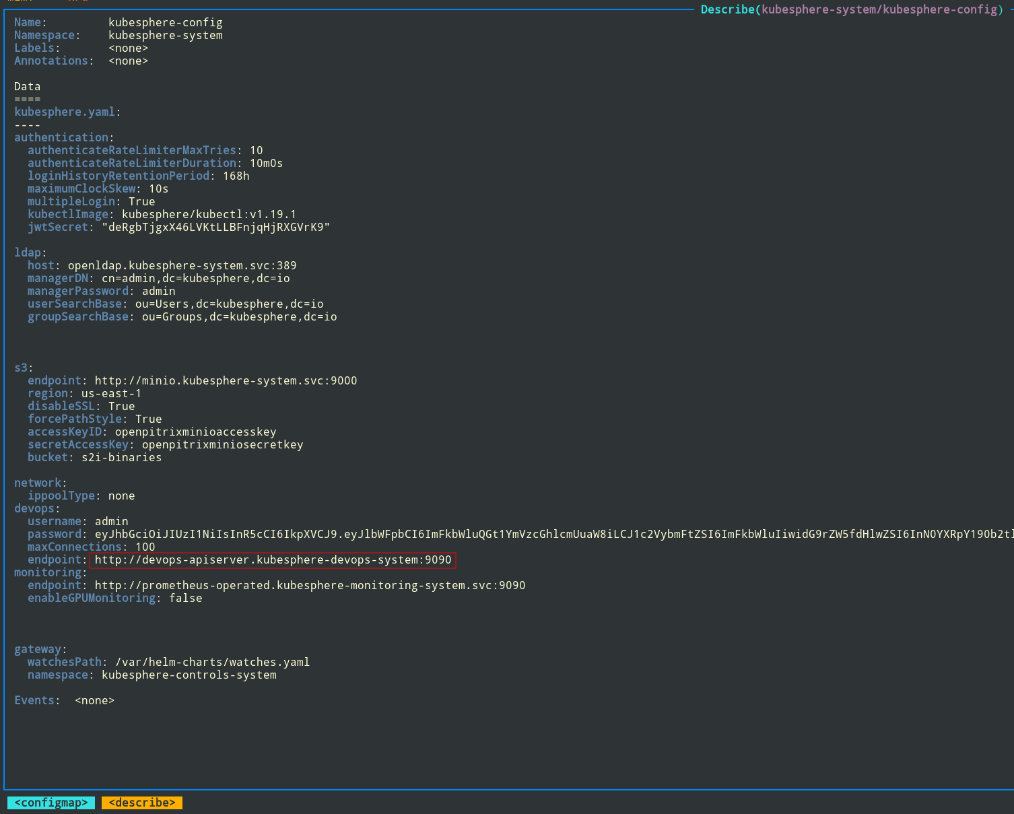Click the Annotations <none> line

pyautogui.click(x=81, y=61)
